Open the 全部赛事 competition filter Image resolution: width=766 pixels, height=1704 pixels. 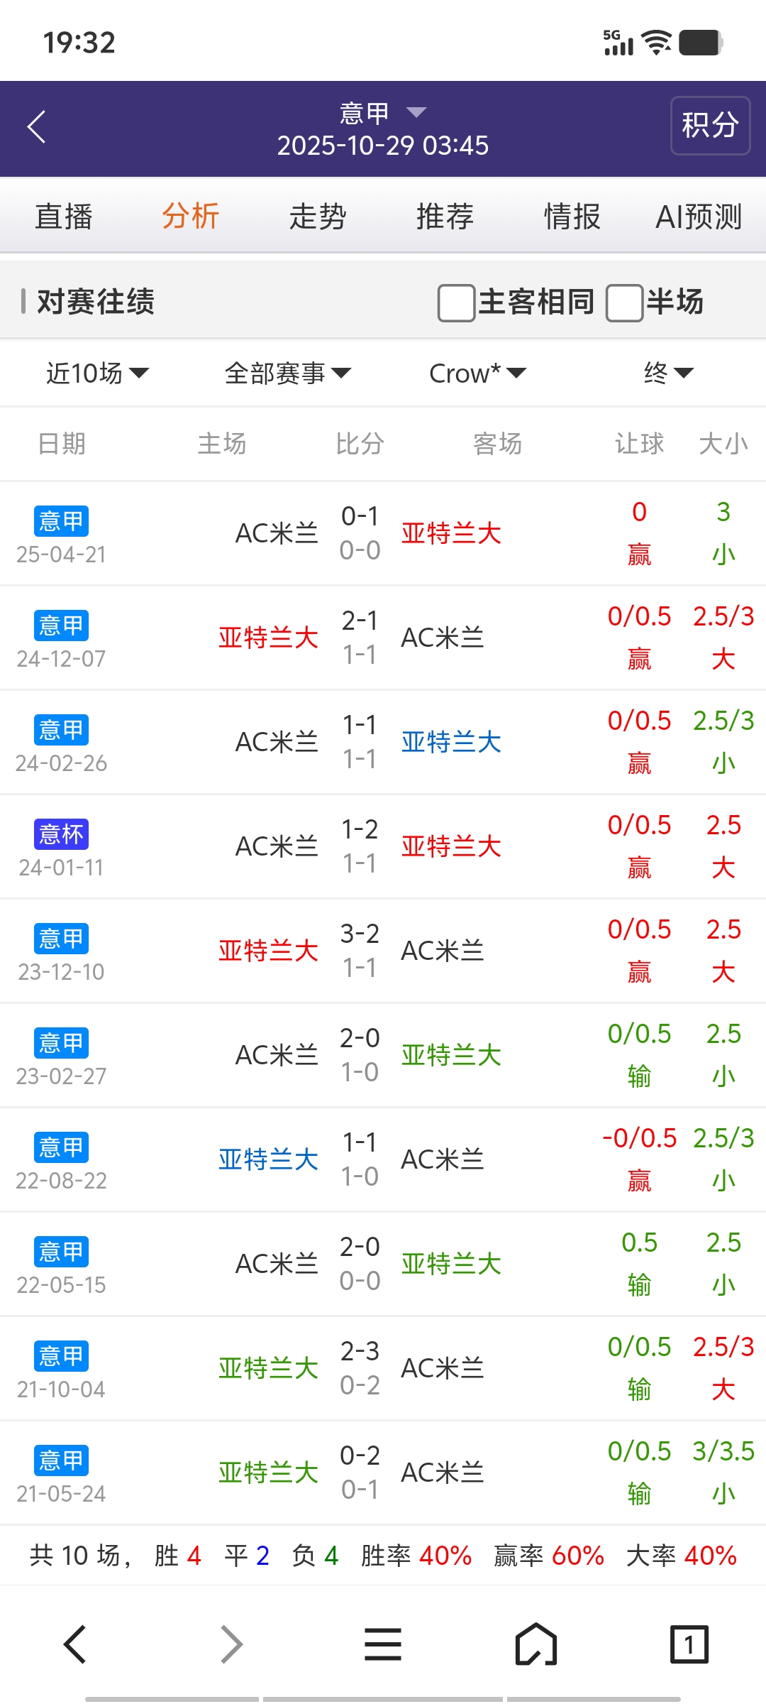click(x=287, y=373)
